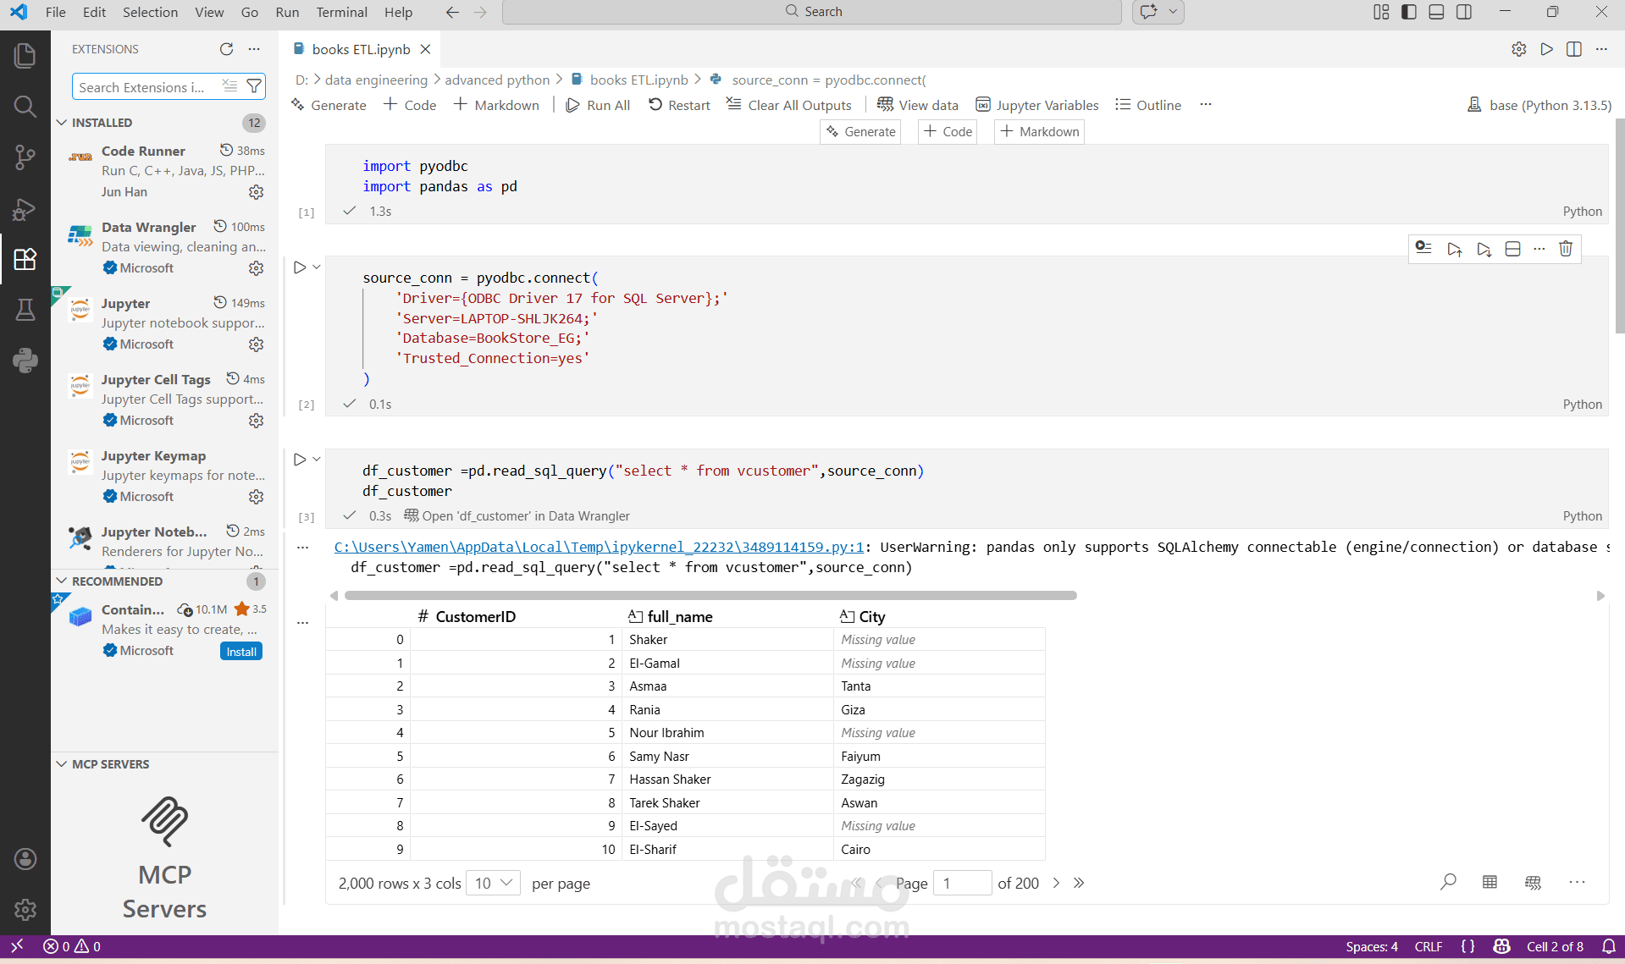The image size is (1625, 964).
Task: Open the Terminal menu
Action: pos(341,12)
